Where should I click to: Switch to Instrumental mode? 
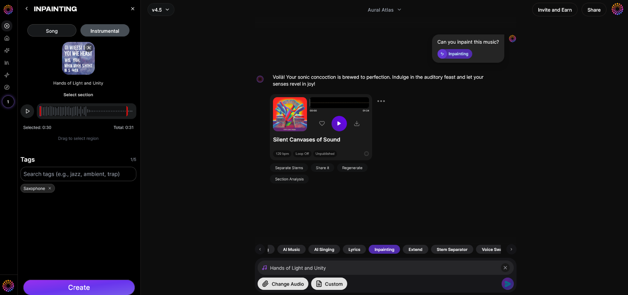[105, 31]
